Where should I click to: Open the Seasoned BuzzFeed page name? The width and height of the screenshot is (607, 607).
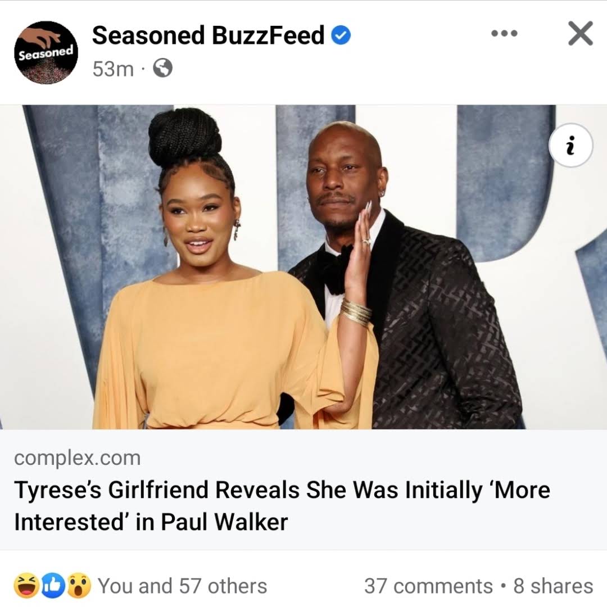(208, 35)
